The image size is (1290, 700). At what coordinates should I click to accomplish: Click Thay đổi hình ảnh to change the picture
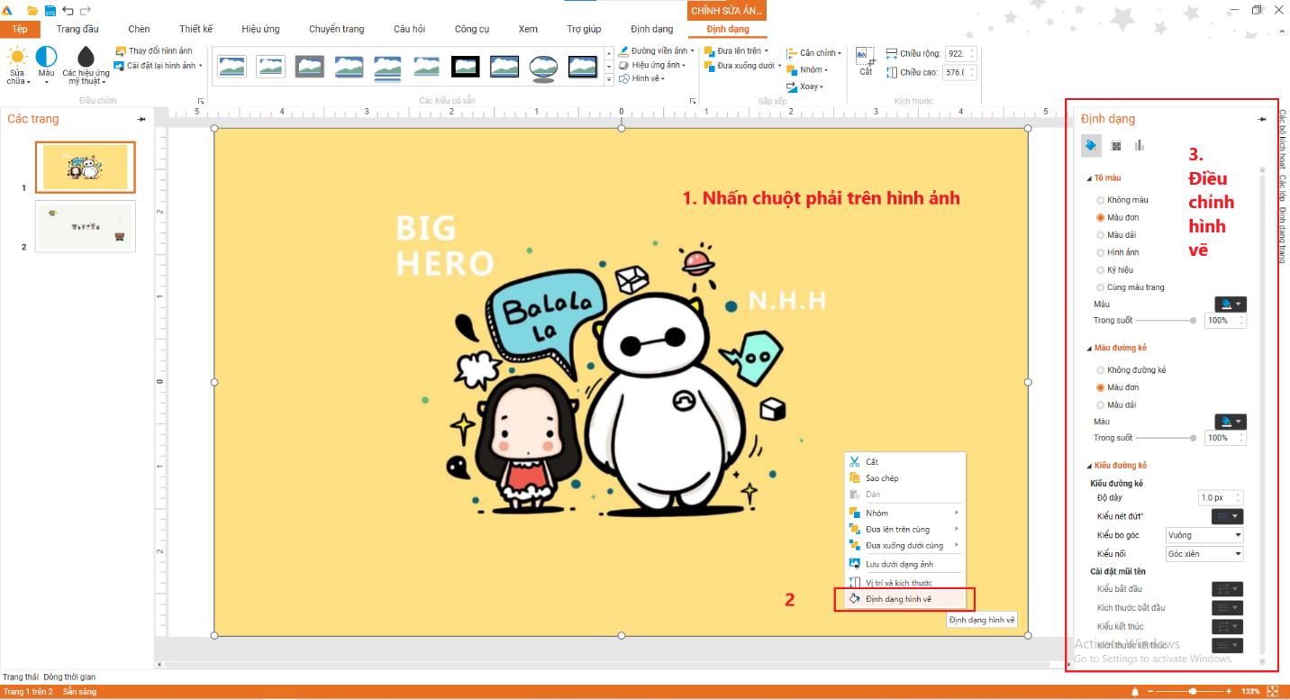154,51
